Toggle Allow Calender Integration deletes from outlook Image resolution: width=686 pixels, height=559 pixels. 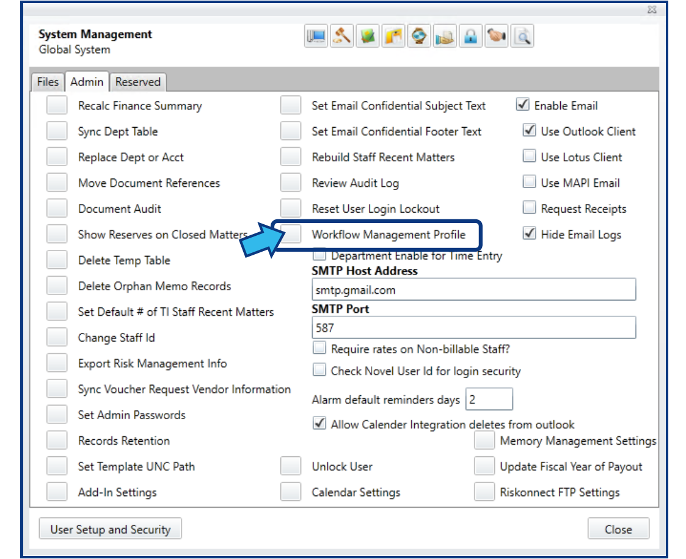point(319,423)
